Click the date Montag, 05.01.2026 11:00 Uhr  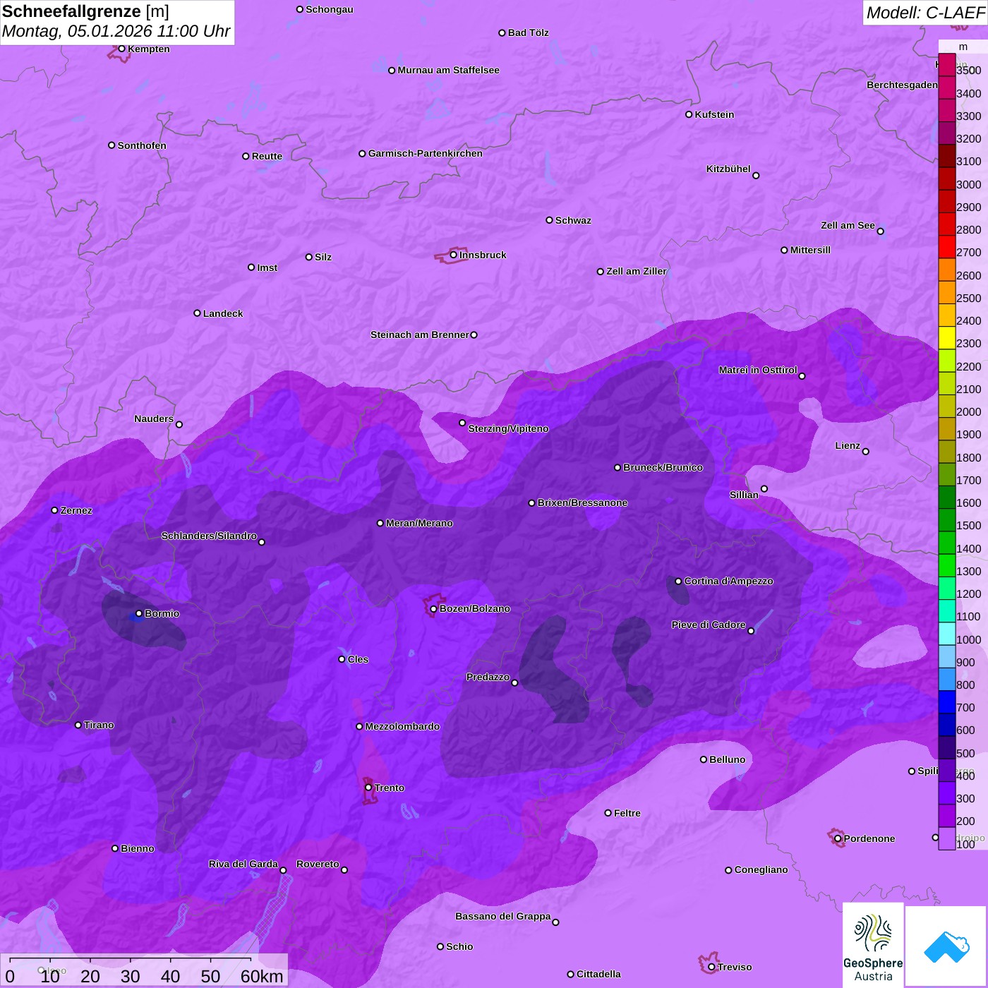116,31
